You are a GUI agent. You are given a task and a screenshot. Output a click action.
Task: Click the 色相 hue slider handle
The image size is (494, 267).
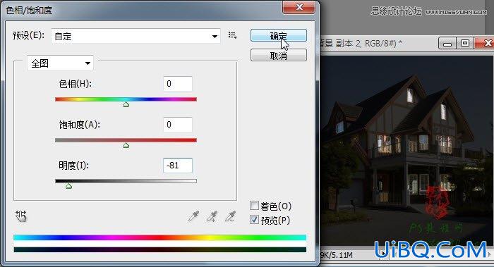[126, 104]
